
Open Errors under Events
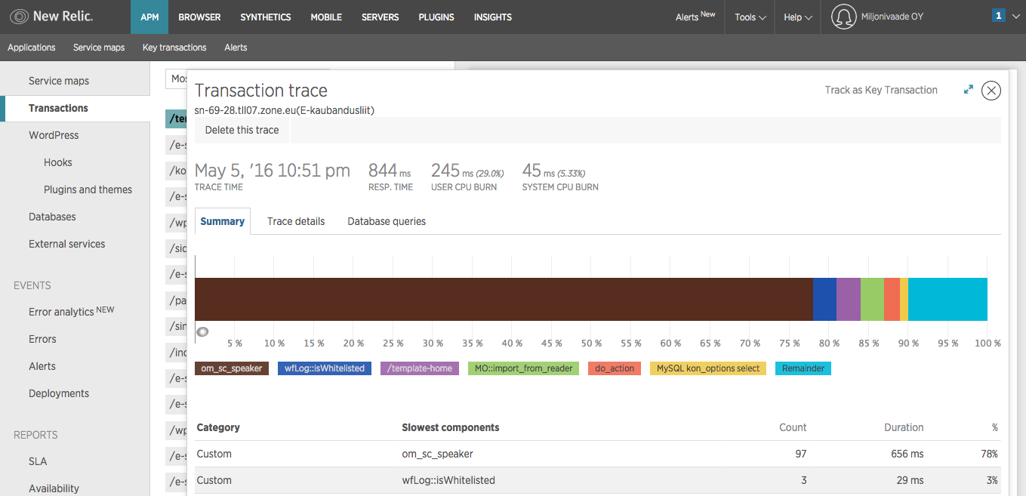click(42, 339)
